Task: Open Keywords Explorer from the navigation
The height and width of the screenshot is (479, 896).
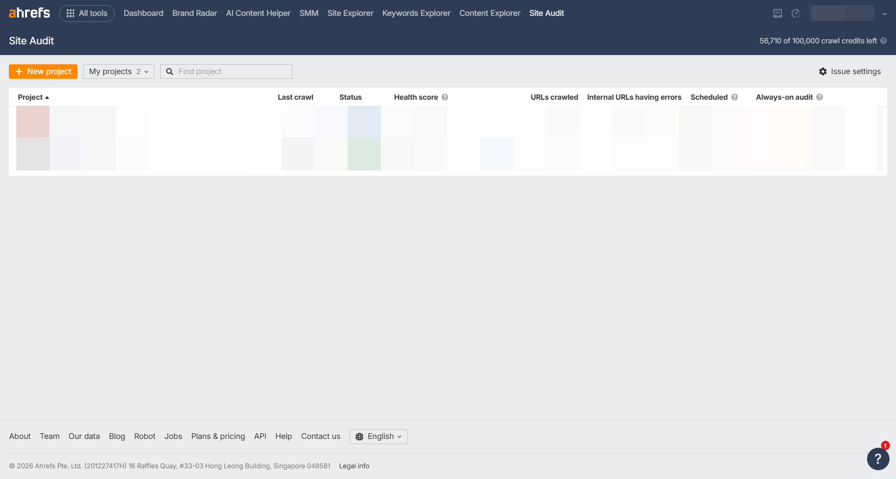Action: (416, 14)
